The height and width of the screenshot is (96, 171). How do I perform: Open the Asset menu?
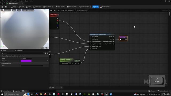(15, 1)
